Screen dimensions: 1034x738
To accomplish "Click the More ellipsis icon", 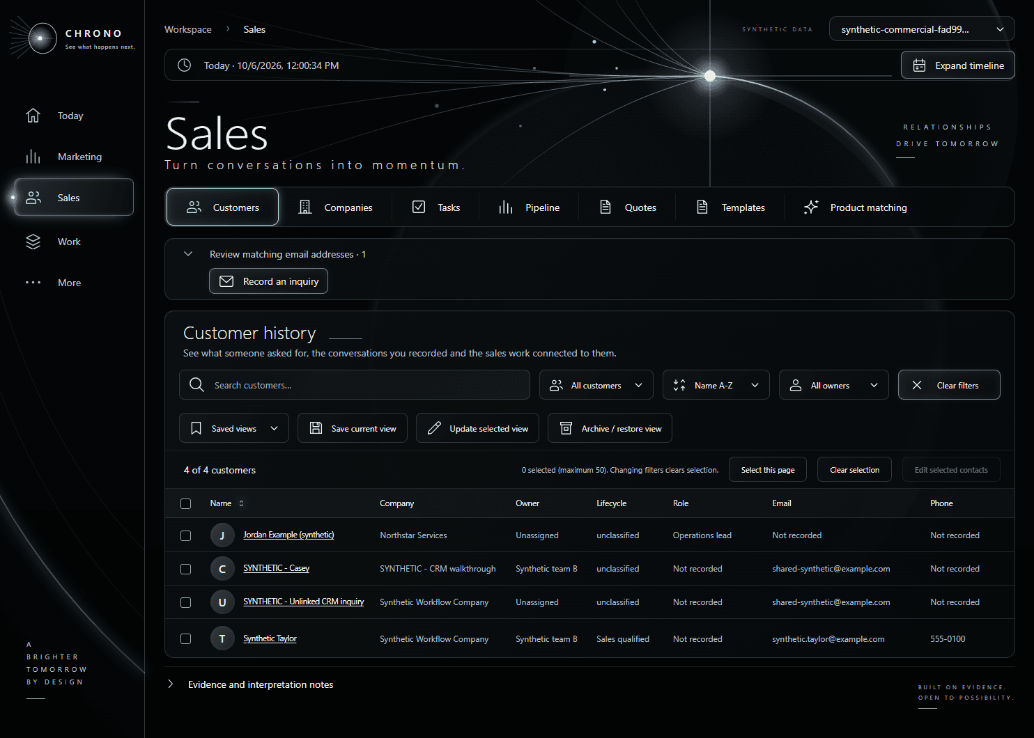I will coord(33,283).
